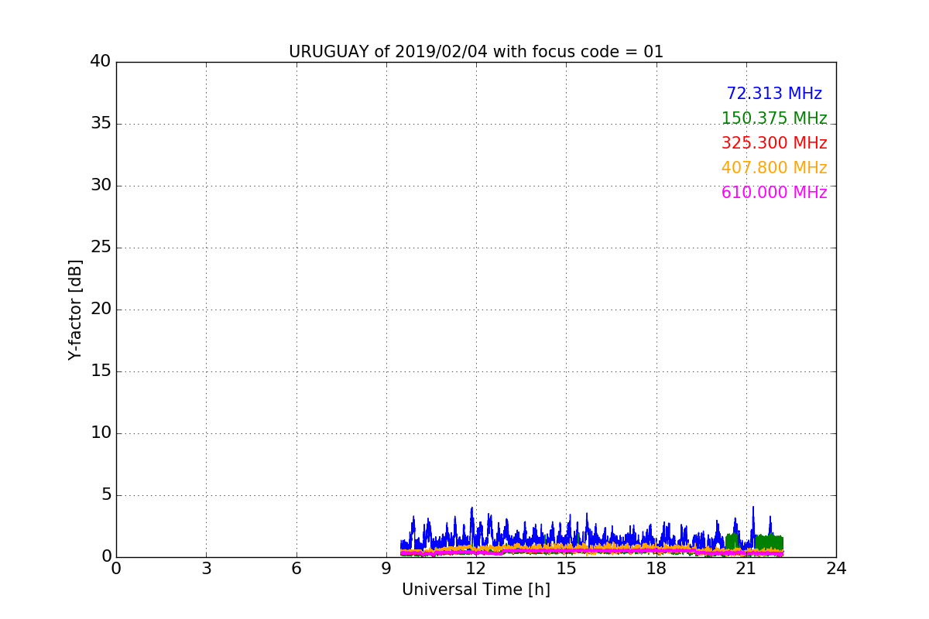Viewport: 929px width, 619px height.
Task: Select the 325.300 MHz legend label
Action: [774, 143]
